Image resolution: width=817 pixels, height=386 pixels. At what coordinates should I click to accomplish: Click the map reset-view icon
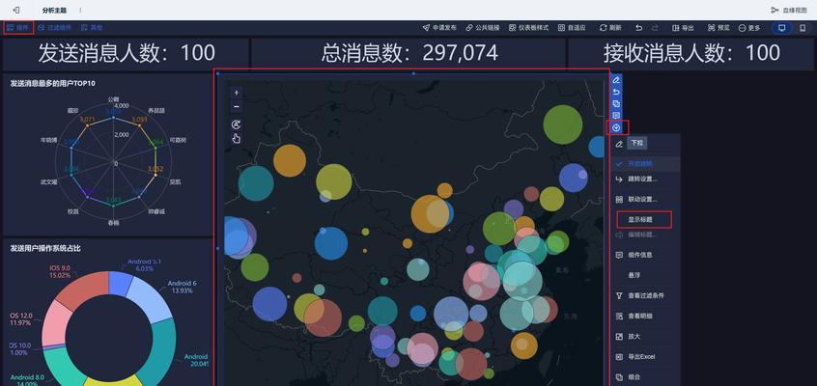236,124
